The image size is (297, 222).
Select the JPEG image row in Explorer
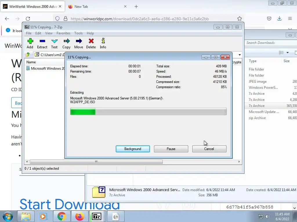pos(271,82)
